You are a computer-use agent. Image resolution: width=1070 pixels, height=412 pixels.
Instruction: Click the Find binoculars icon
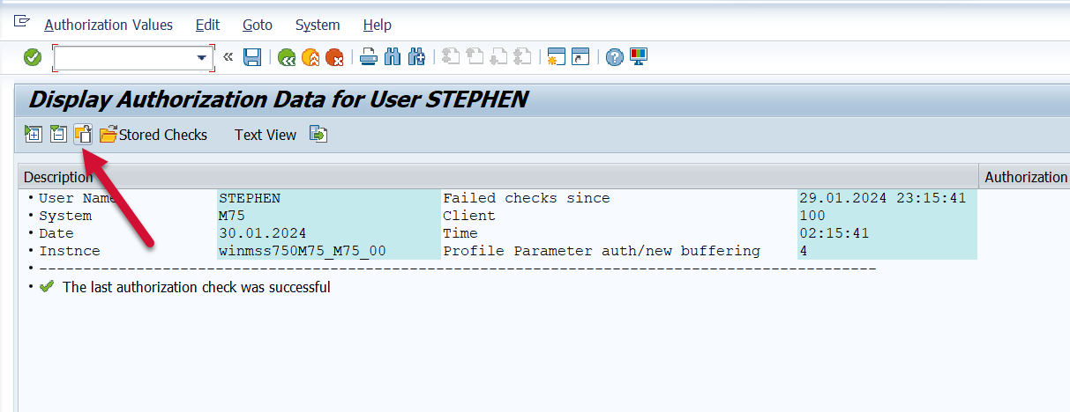[x=393, y=57]
